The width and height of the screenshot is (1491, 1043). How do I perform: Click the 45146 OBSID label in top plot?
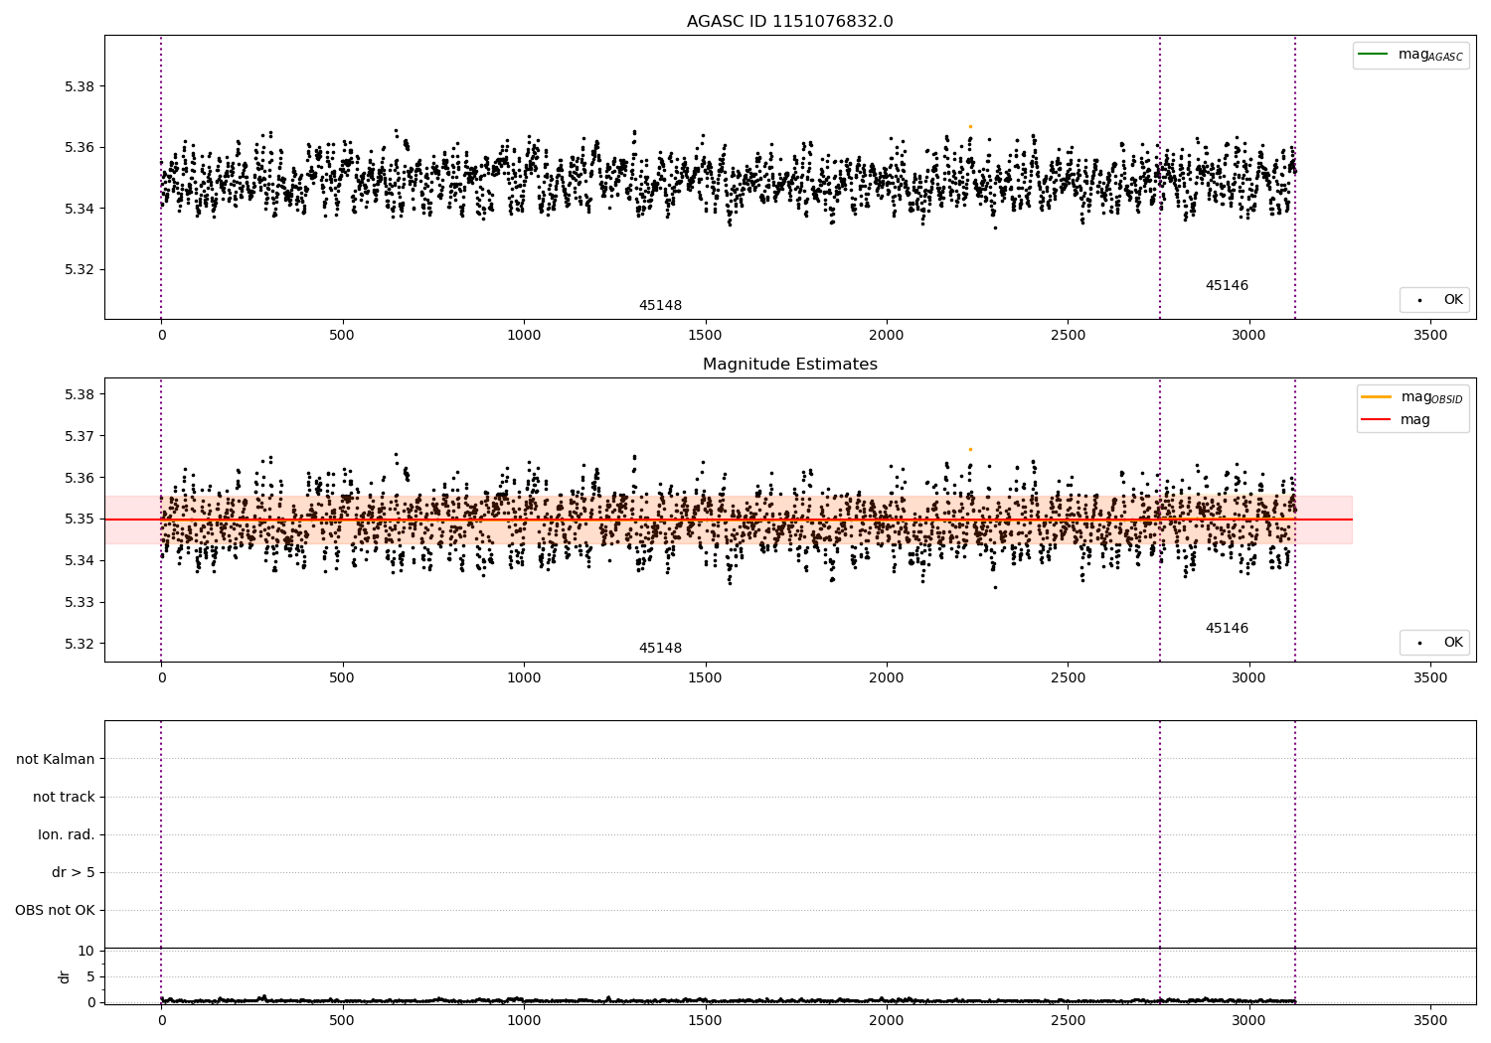1227,286
